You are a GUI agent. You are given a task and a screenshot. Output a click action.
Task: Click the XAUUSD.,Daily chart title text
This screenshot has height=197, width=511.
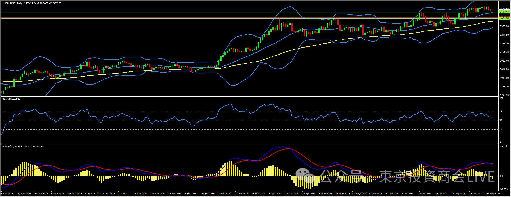coord(14,3)
